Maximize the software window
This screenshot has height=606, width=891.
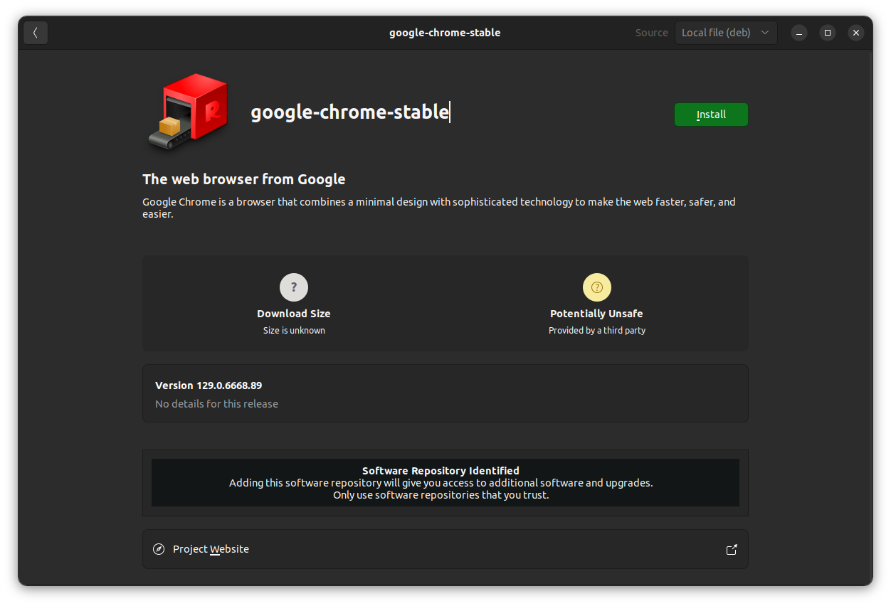tap(828, 33)
